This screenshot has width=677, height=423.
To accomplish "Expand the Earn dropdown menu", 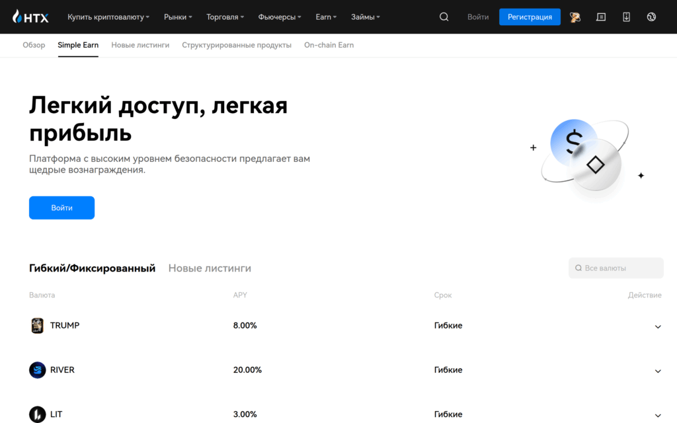I will (326, 17).
